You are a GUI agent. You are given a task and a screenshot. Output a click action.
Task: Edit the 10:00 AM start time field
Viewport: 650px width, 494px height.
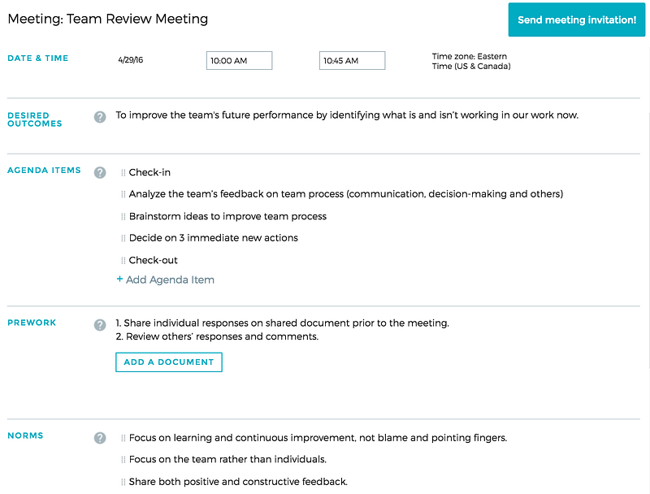[239, 60]
